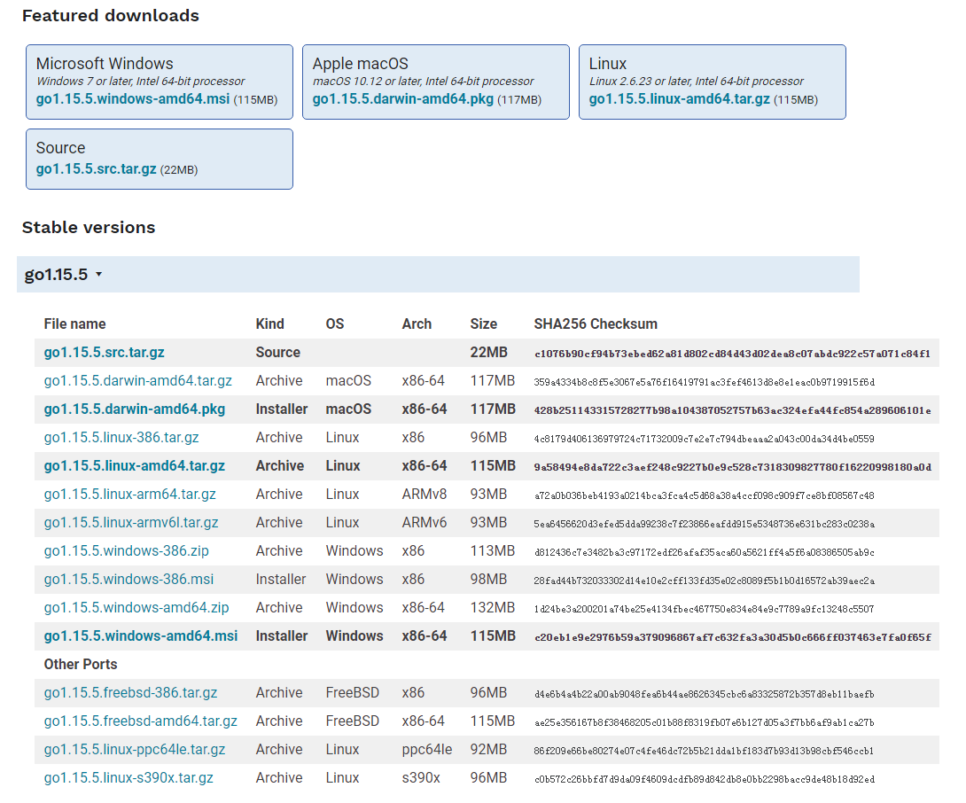Screen dimensions: 966x803
Task: Click the '98MB' size cell
Action: pos(488,580)
